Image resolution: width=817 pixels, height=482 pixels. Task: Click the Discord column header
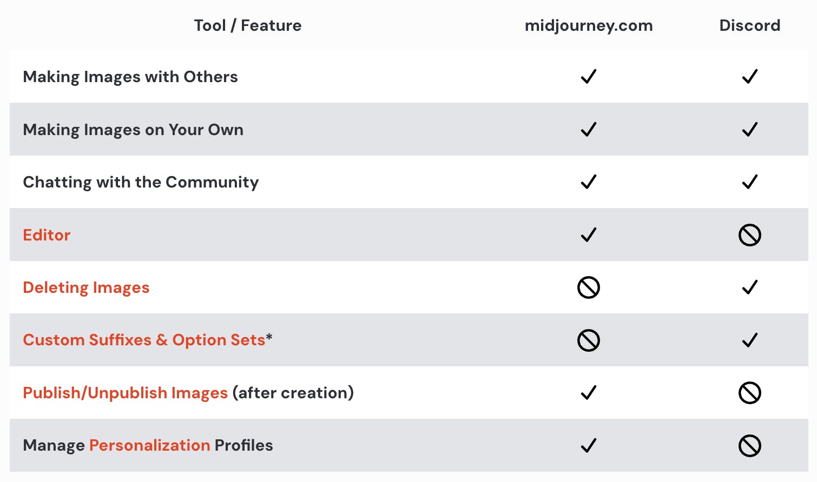[x=749, y=25]
